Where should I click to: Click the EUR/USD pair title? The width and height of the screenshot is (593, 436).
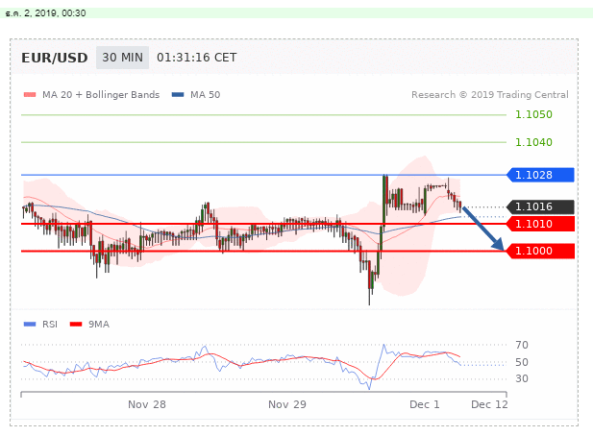click(x=55, y=58)
